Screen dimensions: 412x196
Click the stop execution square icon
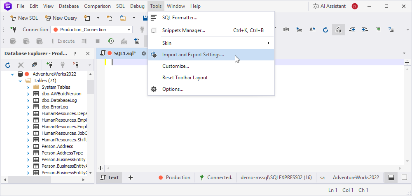coord(98,41)
